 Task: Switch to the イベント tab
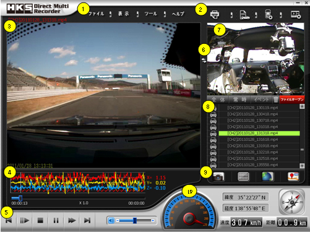(x=261, y=100)
